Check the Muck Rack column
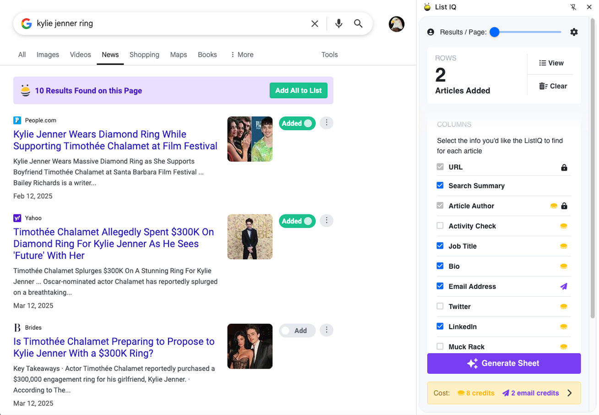This screenshot has width=599, height=415. pyautogui.click(x=440, y=347)
